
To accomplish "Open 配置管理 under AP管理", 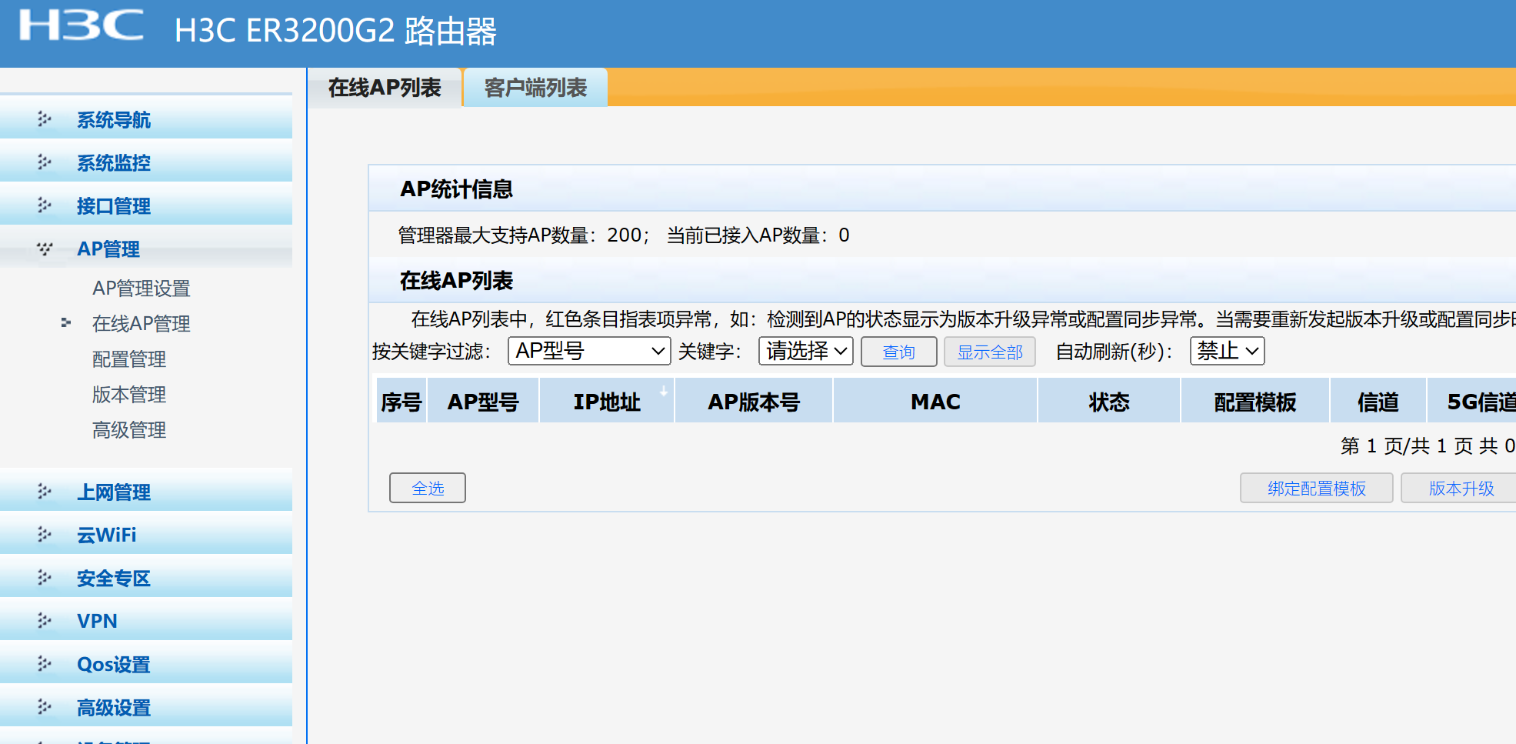I will pos(129,359).
